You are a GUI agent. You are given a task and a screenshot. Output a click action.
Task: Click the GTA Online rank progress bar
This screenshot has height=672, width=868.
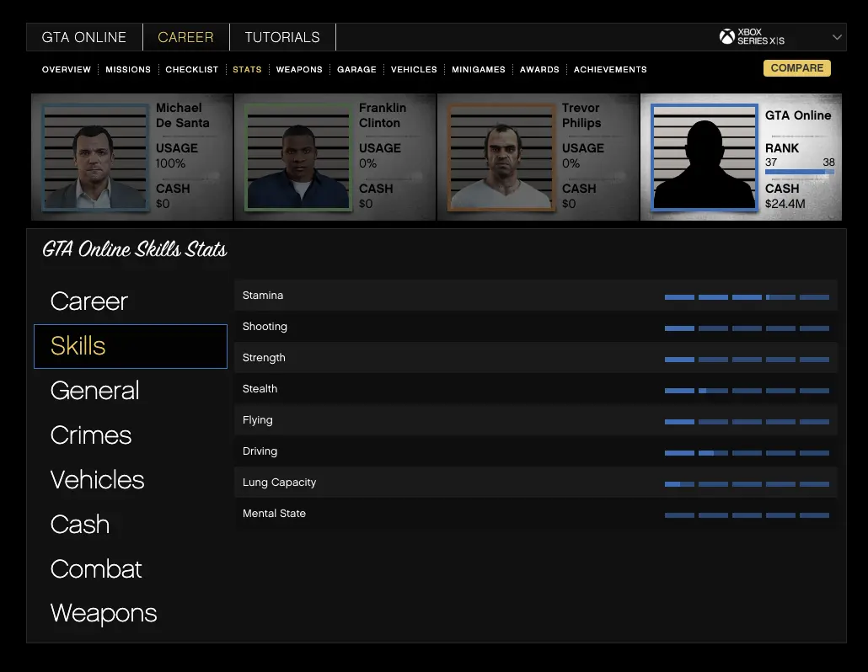click(x=799, y=172)
